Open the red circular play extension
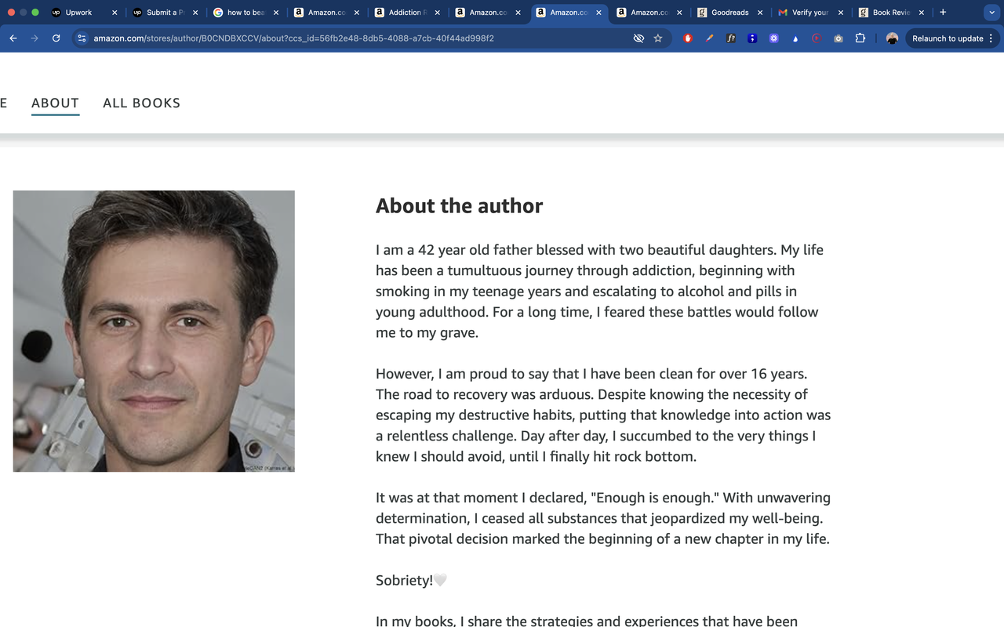1004x627 pixels. (x=817, y=38)
